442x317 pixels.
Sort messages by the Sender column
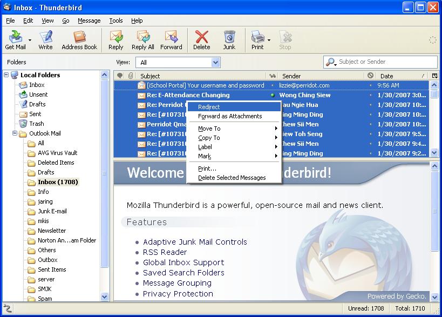pyautogui.click(x=321, y=76)
